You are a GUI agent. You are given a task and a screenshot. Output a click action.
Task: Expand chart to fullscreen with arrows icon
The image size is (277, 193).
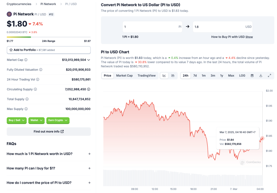(269, 75)
